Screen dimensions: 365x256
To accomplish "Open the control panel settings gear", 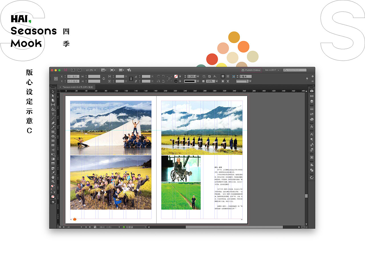I will [x=313, y=76].
